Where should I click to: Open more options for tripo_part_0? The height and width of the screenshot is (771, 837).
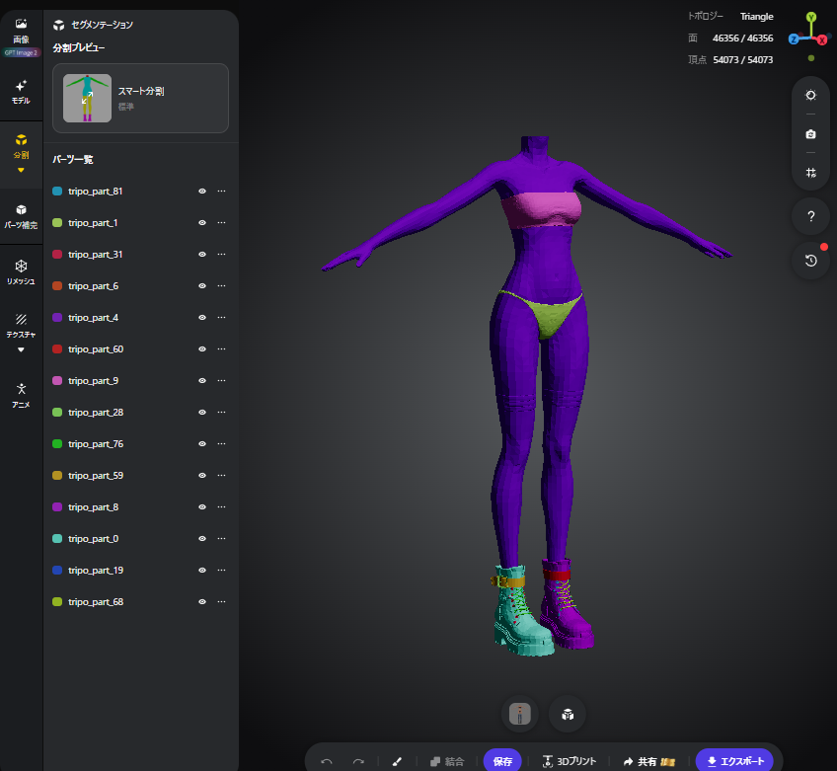click(x=221, y=539)
